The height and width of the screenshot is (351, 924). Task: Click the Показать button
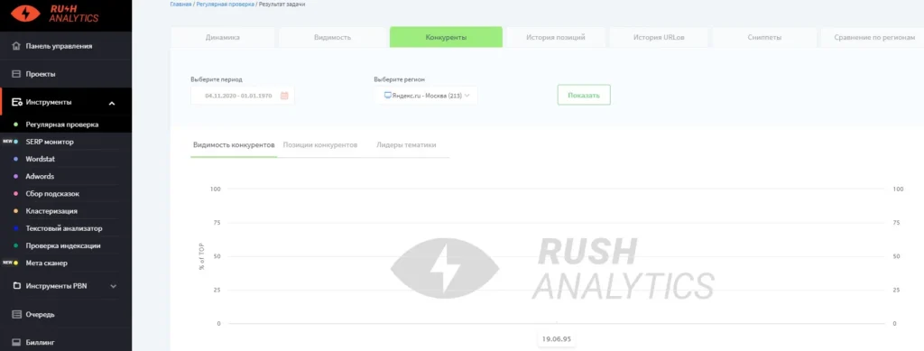coord(584,96)
